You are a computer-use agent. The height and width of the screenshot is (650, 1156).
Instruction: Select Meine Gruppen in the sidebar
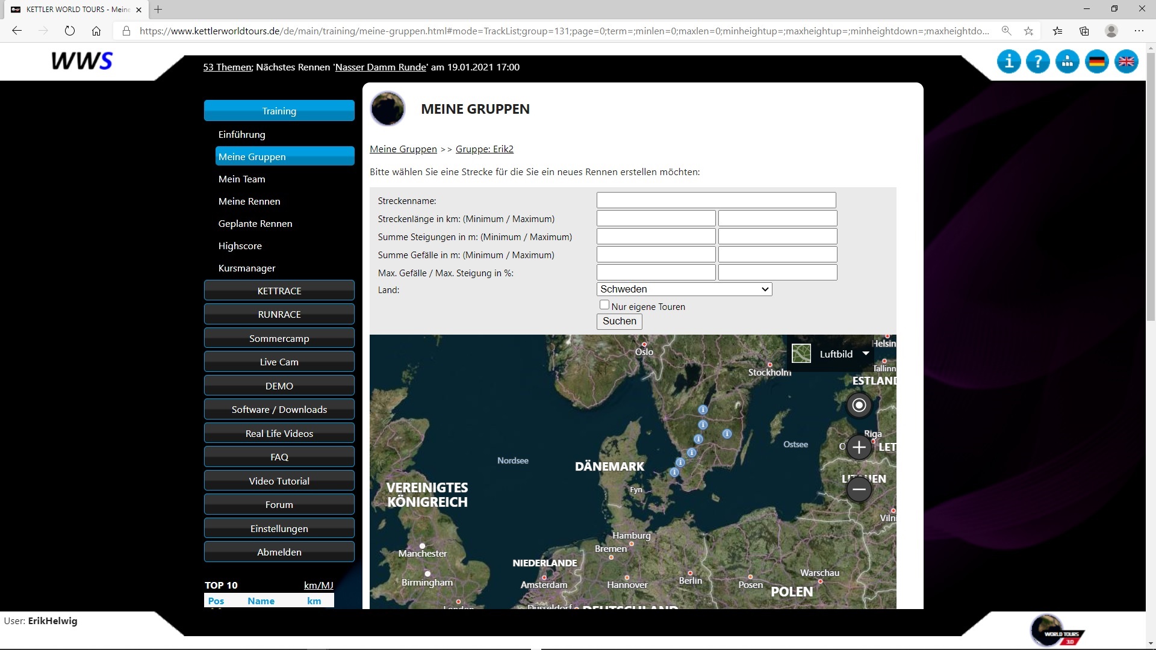[285, 156]
